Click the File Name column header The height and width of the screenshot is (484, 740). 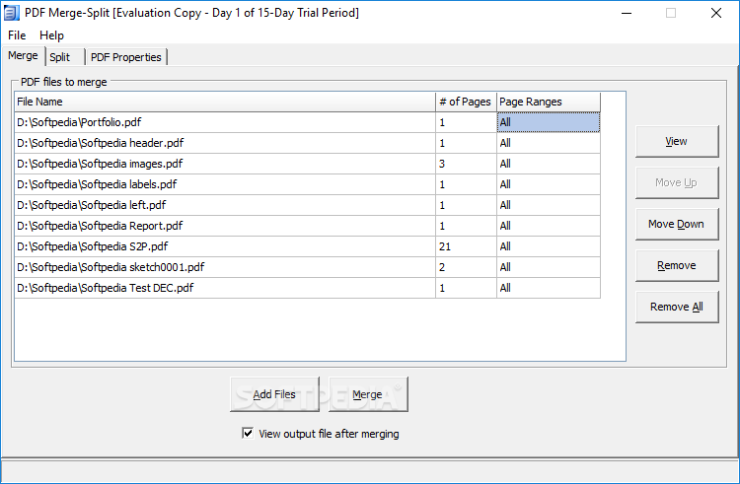(225, 102)
